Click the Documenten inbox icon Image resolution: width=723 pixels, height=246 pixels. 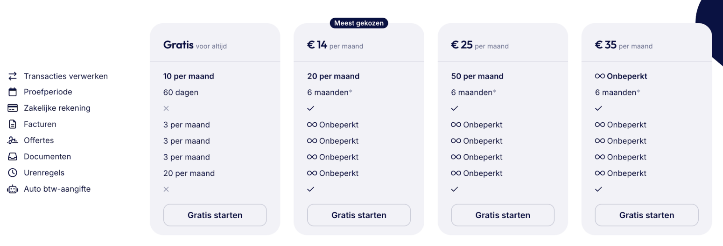click(13, 157)
